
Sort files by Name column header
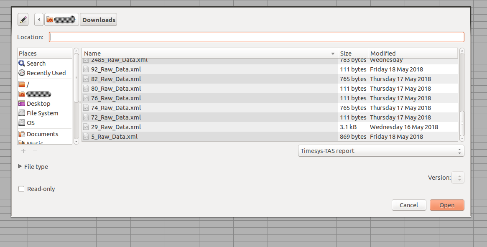210,53
